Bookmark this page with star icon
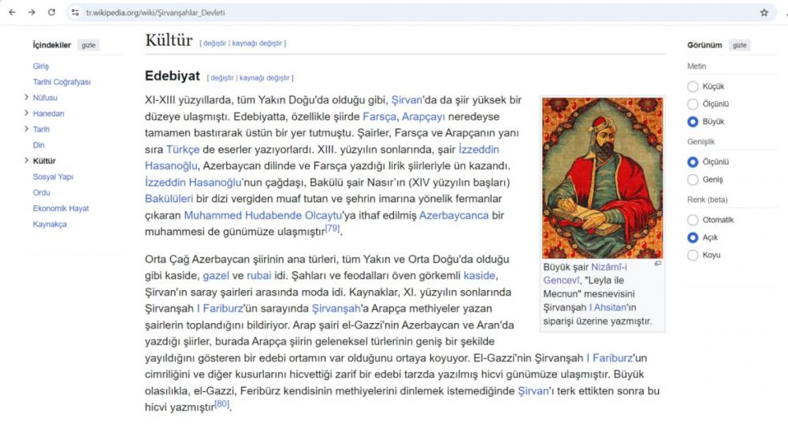The image size is (788, 424). [764, 13]
